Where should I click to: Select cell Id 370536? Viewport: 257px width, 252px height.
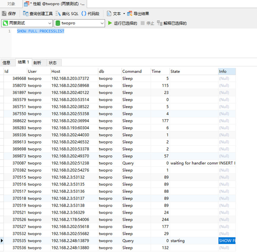tap(15, 248)
